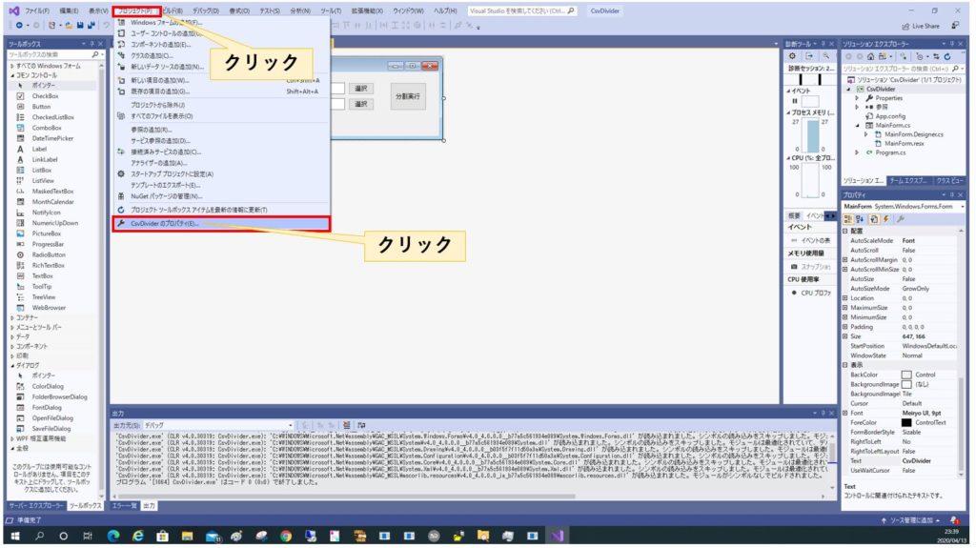Expand the Properties node in Solution Explorer
The width and height of the screenshot is (976, 548).
pos(857,98)
